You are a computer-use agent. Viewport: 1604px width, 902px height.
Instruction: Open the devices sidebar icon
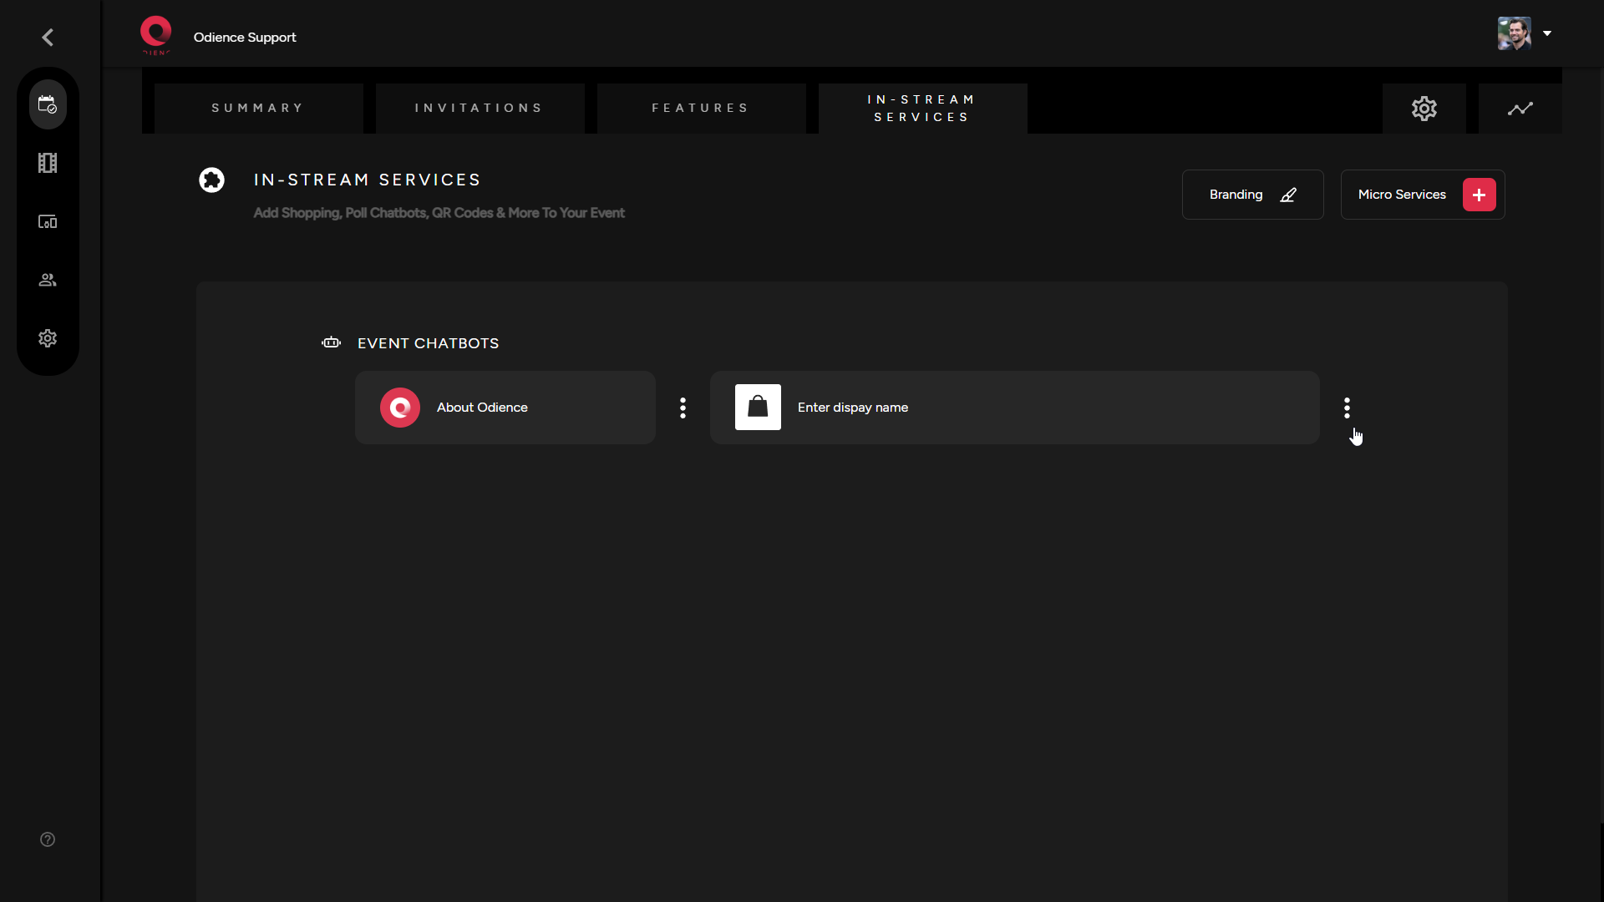tap(48, 221)
